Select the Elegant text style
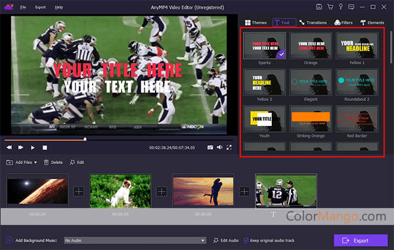The image size is (394, 250). (x=311, y=82)
